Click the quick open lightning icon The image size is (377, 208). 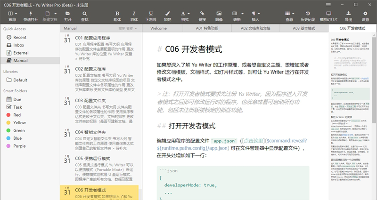click(31, 14)
